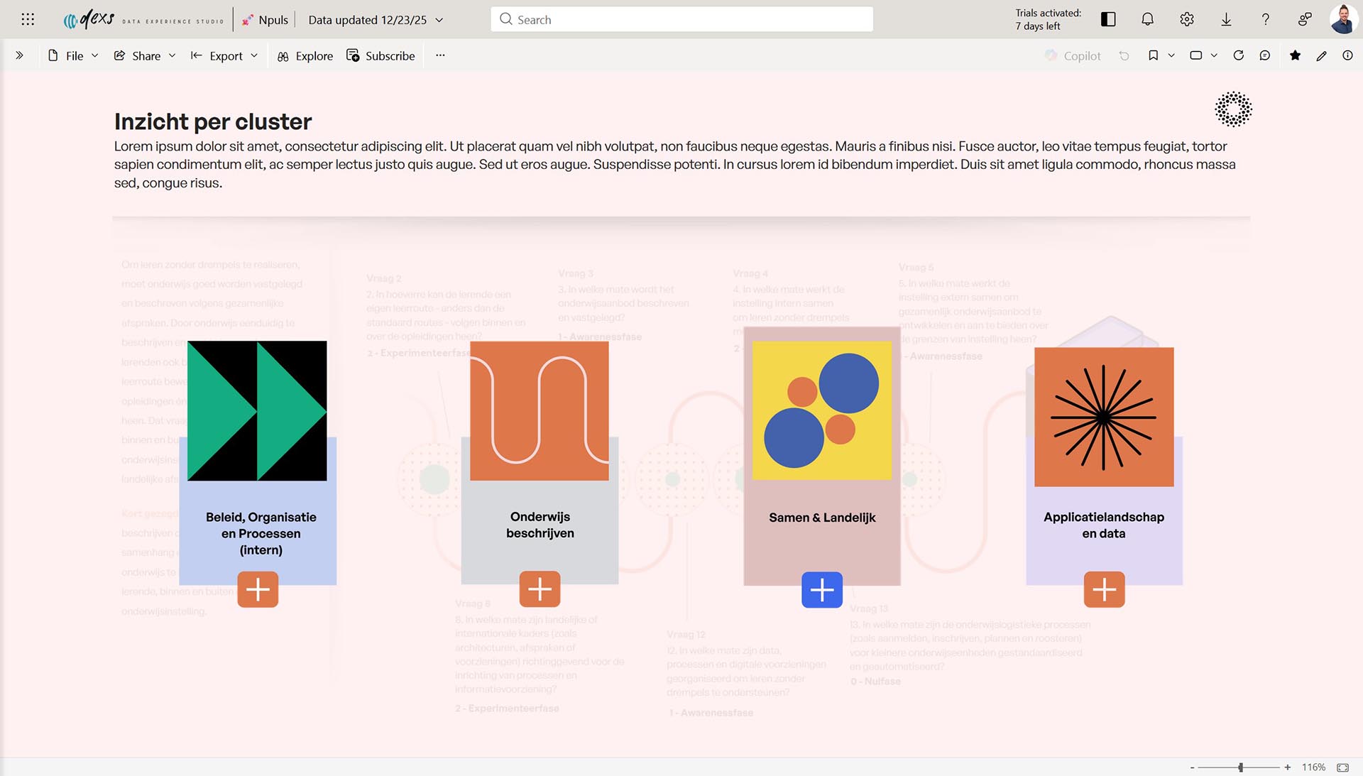The width and height of the screenshot is (1363, 776).
Task: Open the bookmarks dropdown arrow
Action: tap(1171, 55)
